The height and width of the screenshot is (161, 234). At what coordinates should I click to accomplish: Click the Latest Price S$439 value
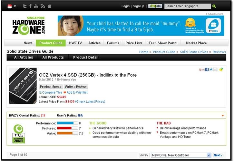(70, 102)
